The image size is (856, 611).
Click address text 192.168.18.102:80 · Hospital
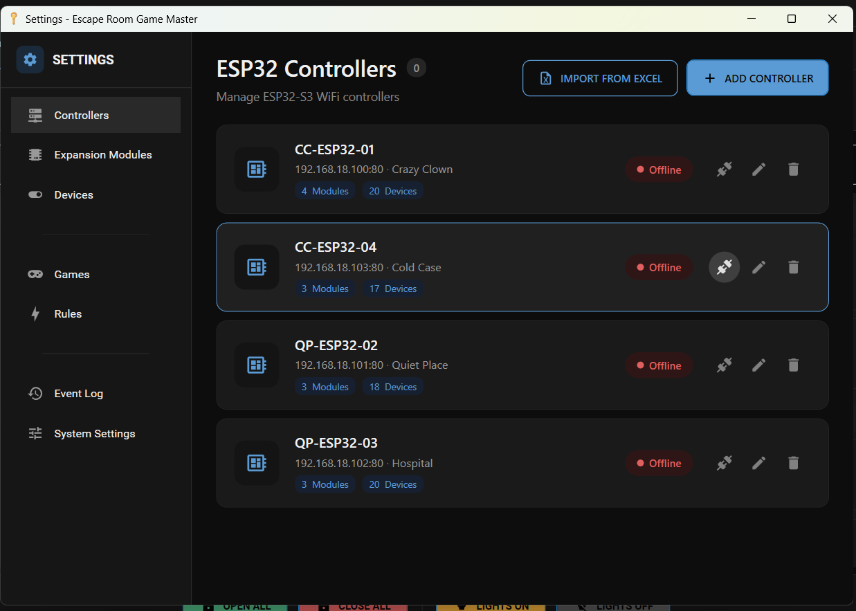364,463
